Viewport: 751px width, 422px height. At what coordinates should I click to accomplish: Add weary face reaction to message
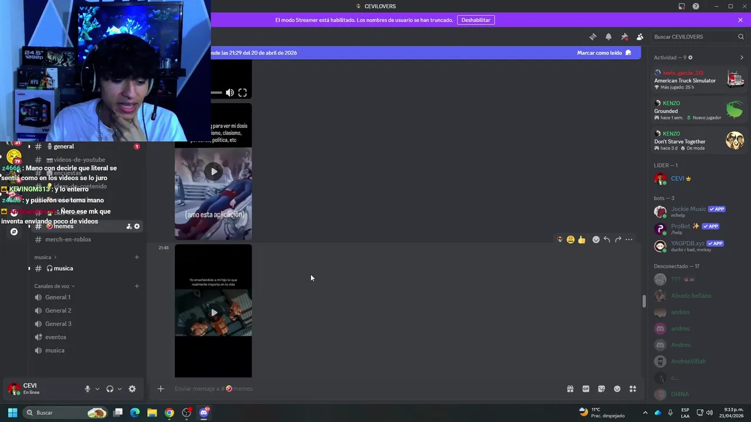[570, 240]
